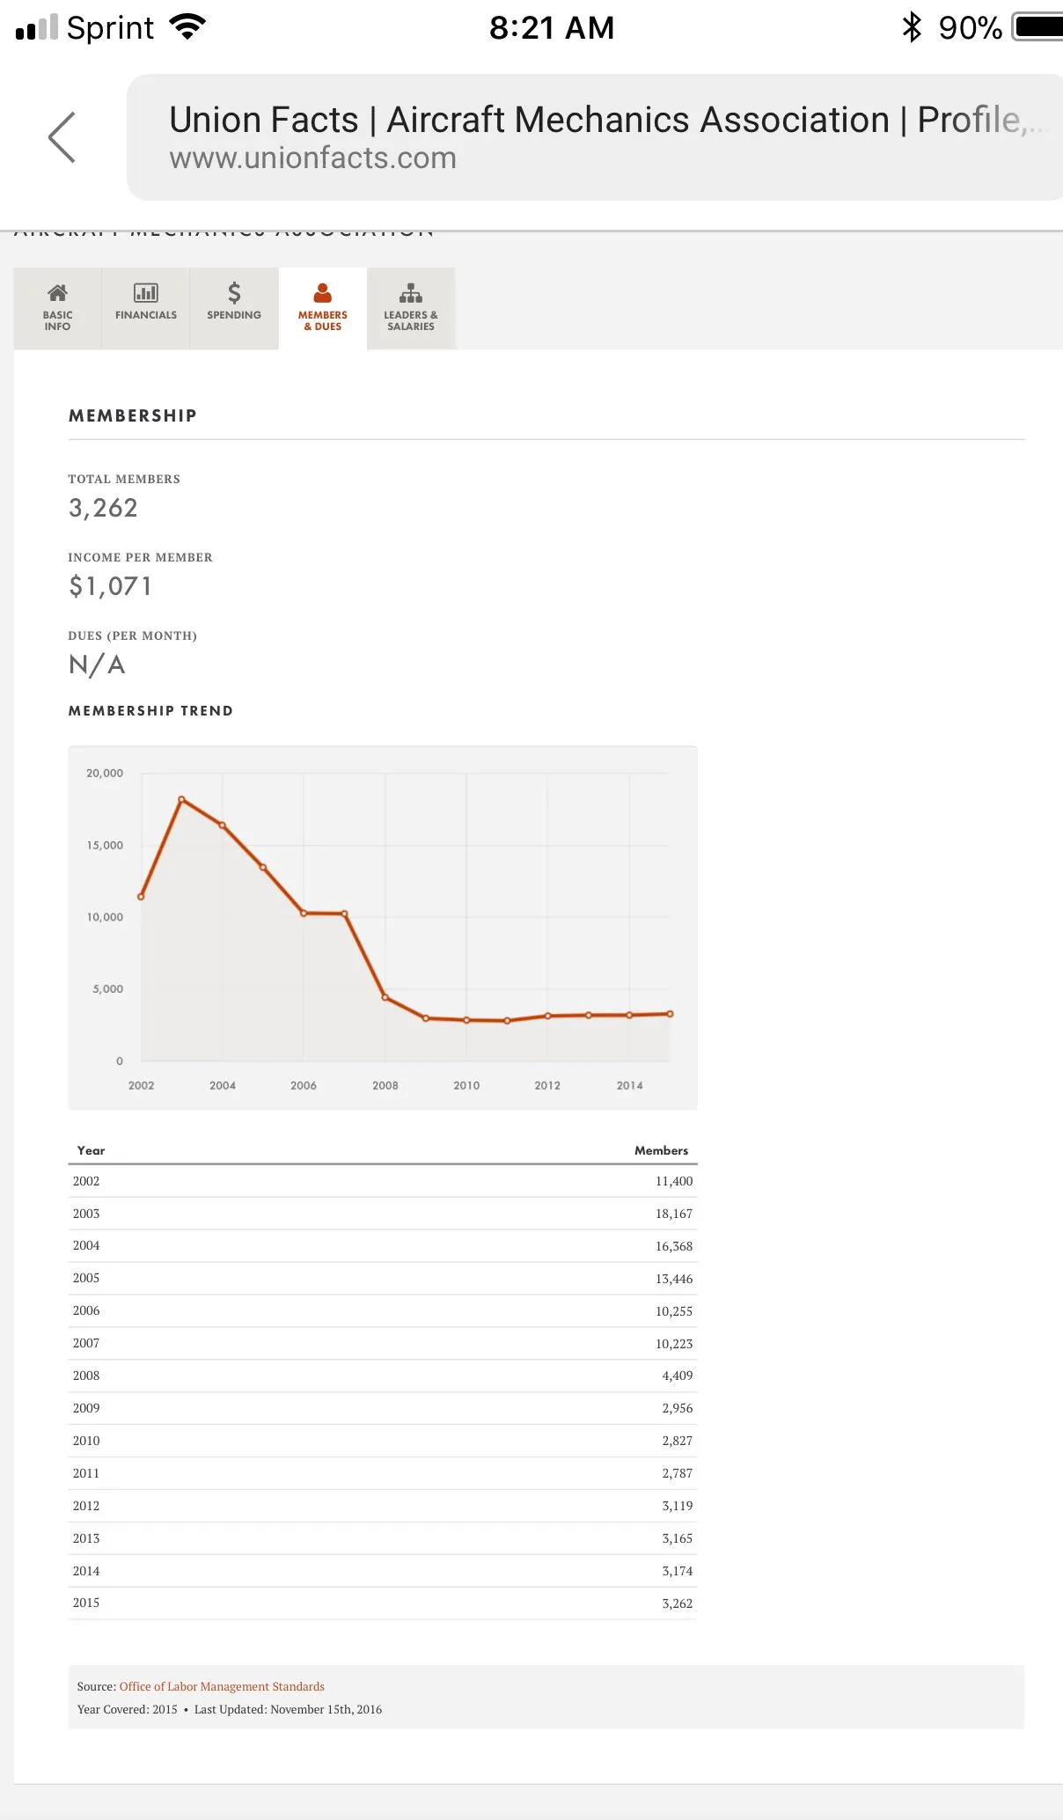Image resolution: width=1063 pixels, height=1820 pixels.
Task: Tap the Leaders & Salaries org chart icon
Action: pos(411,293)
